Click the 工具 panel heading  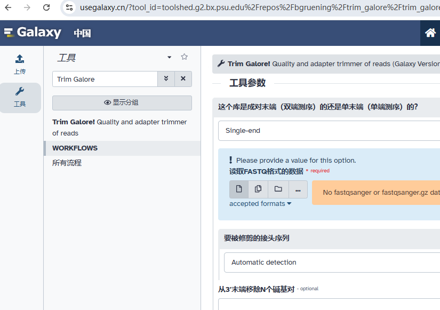(66, 58)
